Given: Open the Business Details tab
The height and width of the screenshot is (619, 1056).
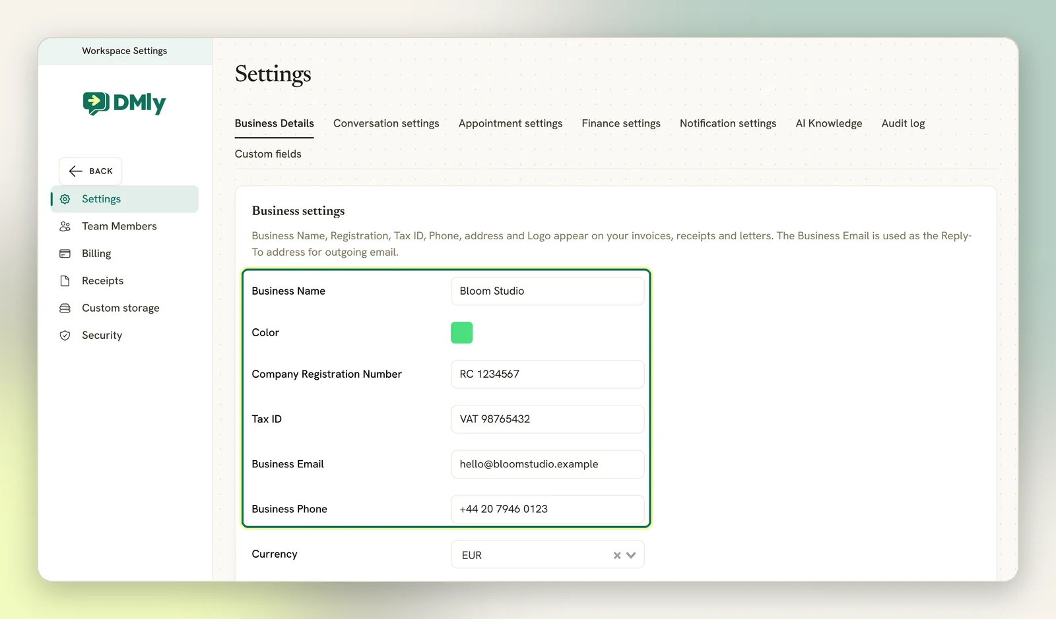Looking at the screenshot, I should click(274, 123).
